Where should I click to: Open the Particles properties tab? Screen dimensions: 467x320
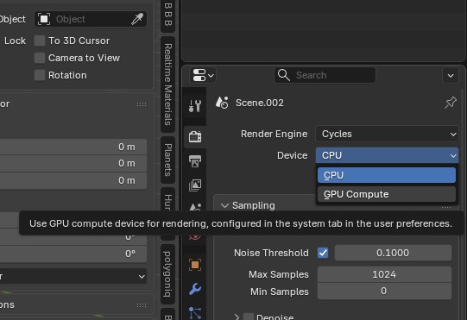[x=195, y=312]
